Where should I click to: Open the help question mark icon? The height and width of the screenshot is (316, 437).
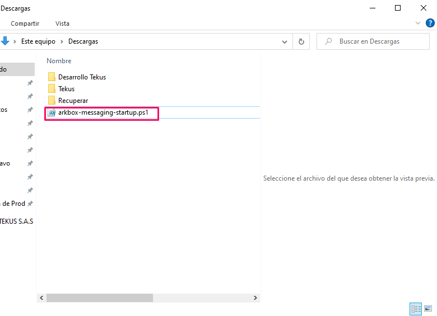[x=430, y=23]
